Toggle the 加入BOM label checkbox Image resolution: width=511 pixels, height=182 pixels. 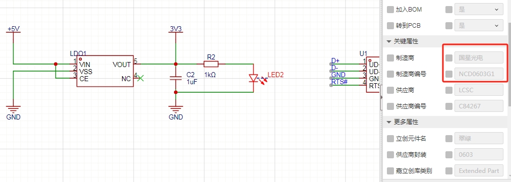(x=390, y=10)
